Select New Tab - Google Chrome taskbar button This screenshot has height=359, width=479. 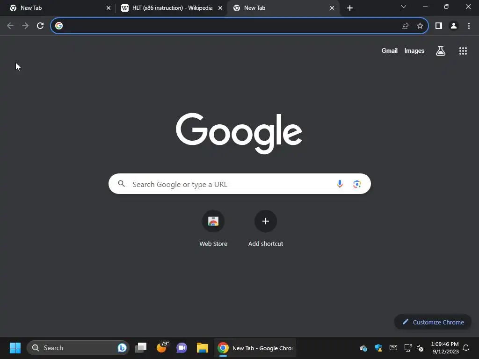pos(255,348)
